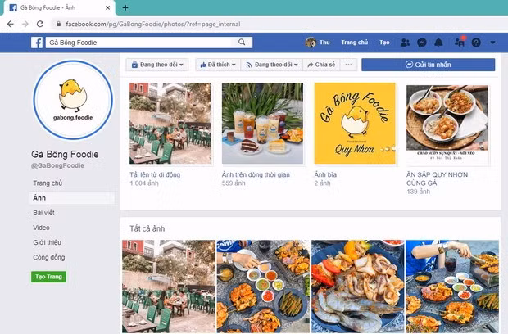Open the quick help question mark icon
The width and height of the screenshot is (508, 334).
(x=476, y=43)
